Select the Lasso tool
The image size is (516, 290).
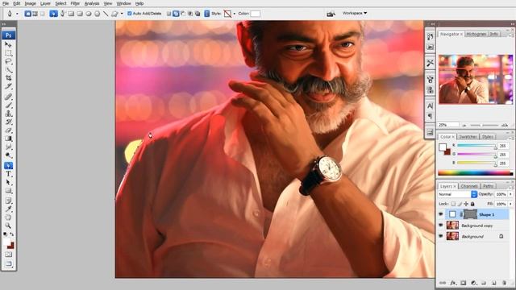coord(8,61)
